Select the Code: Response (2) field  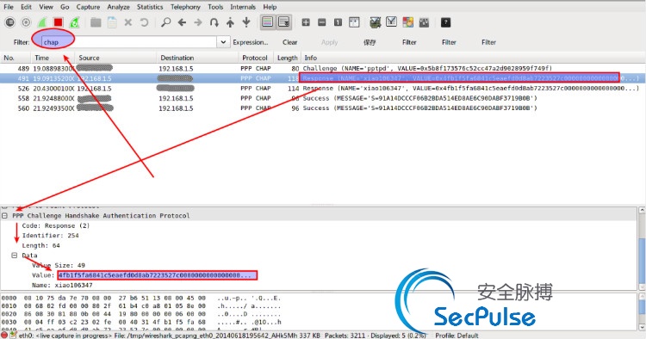(x=56, y=225)
